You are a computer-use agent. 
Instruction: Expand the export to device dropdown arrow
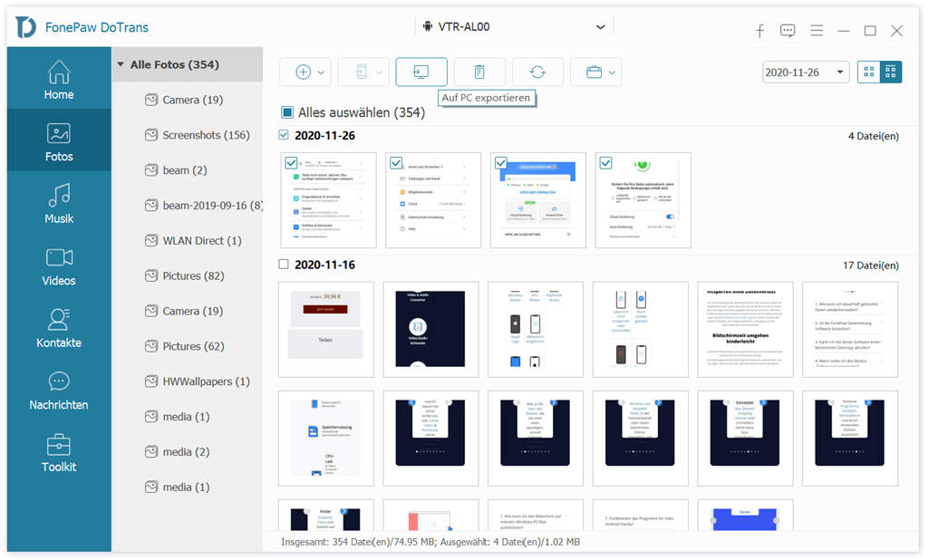379,72
